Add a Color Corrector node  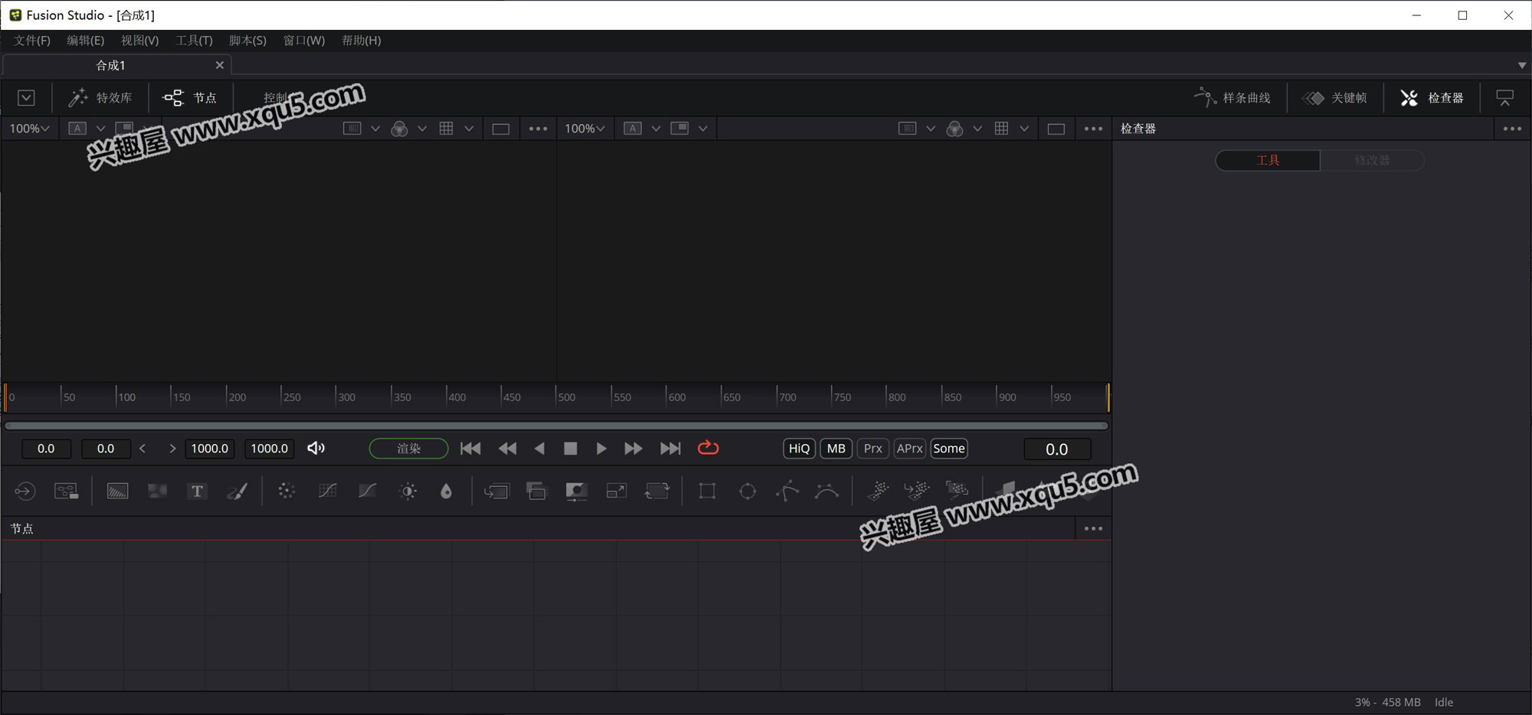click(286, 491)
